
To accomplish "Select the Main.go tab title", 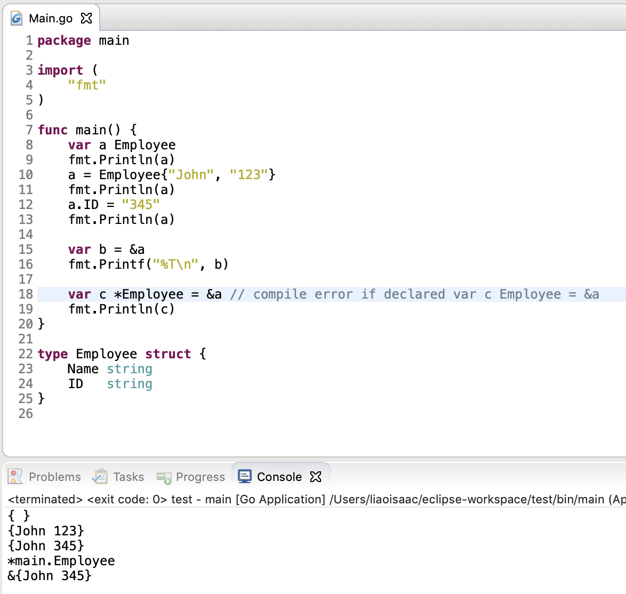I will pos(51,19).
